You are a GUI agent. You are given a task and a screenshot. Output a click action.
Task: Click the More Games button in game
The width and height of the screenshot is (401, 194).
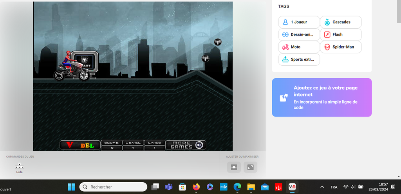(181, 145)
